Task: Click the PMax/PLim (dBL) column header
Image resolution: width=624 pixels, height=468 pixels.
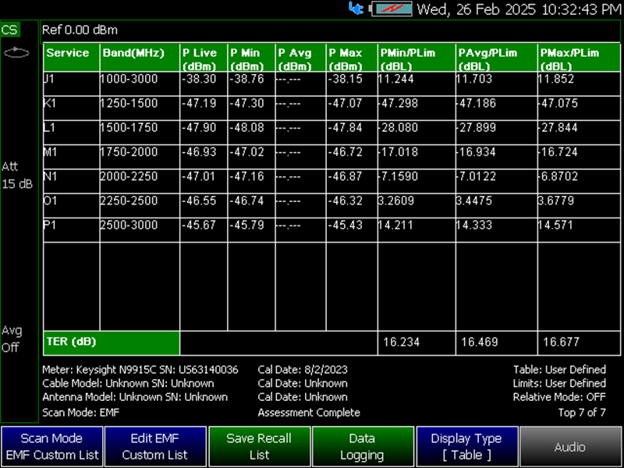Action: click(x=579, y=58)
